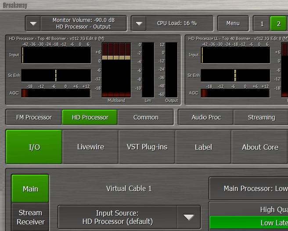Open the Label section
Viewport: 288px width, 231px height.
pyautogui.click(x=203, y=147)
